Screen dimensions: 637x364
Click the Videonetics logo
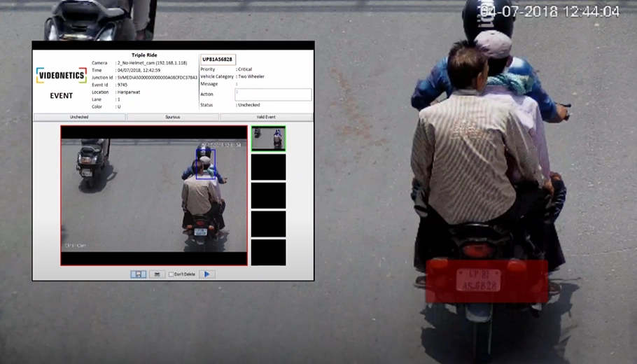pyautogui.click(x=61, y=76)
